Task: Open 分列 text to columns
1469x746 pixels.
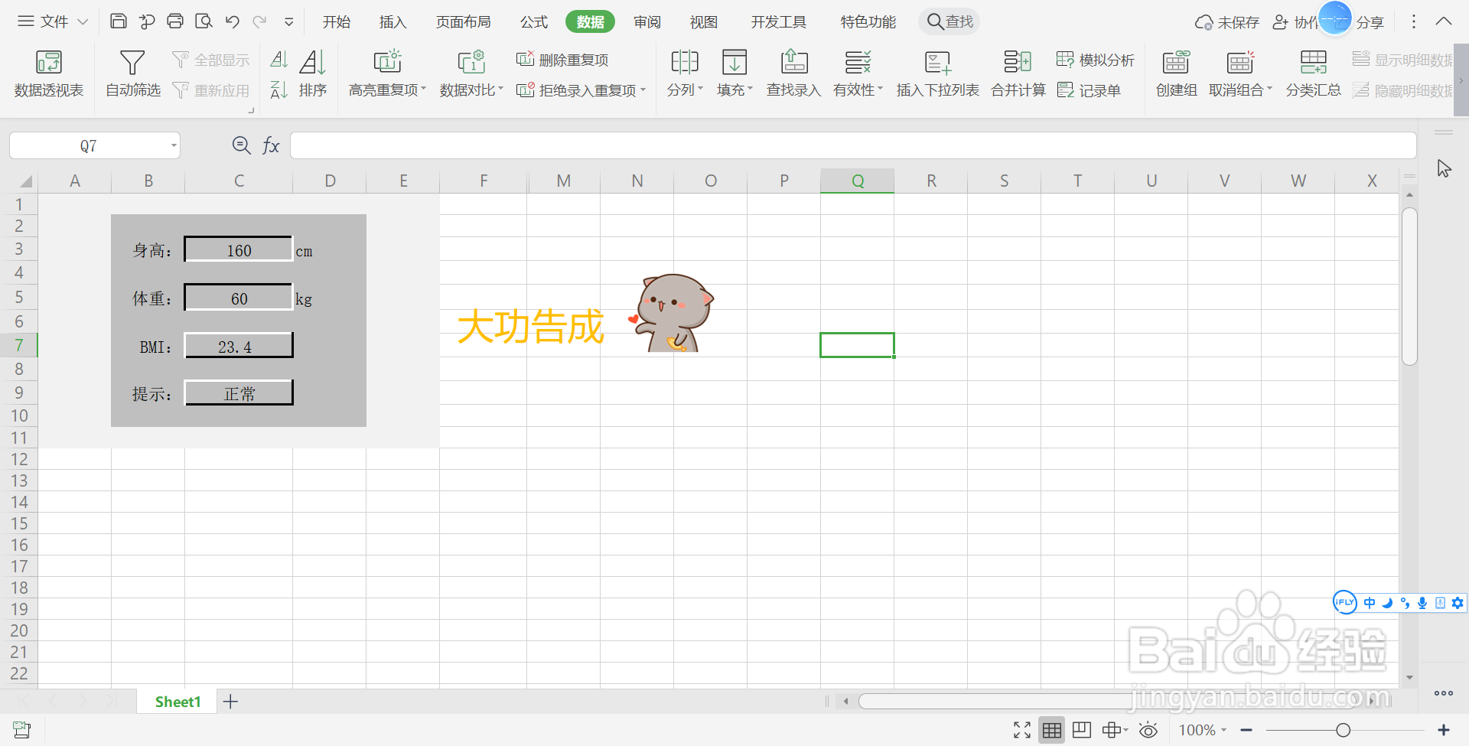Action: pos(684,73)
